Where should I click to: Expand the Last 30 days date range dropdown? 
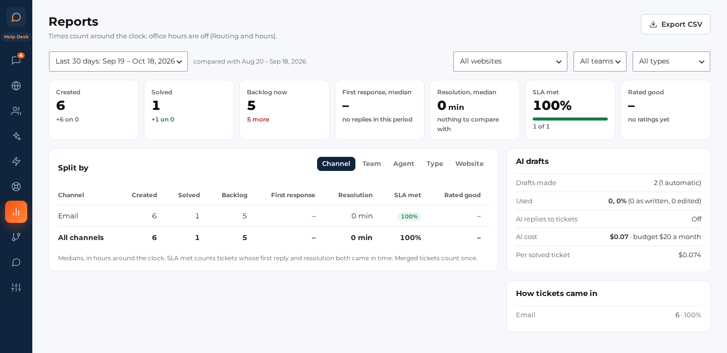[x=118, y=62]
